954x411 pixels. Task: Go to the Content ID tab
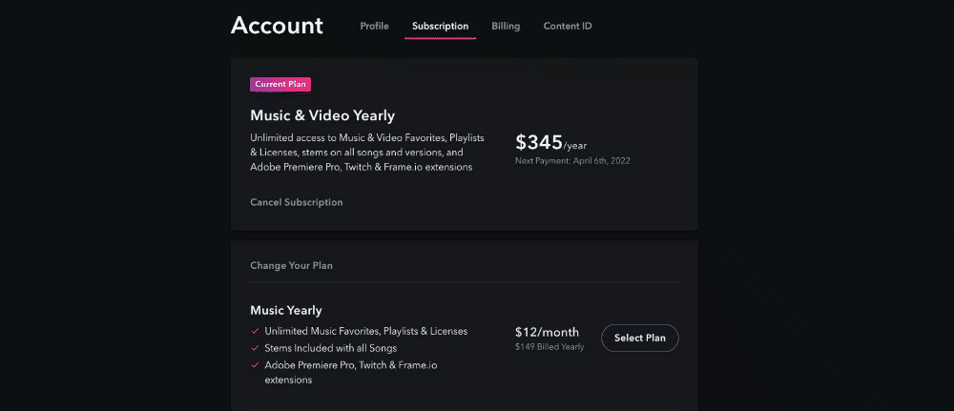[x=568, y=26]
